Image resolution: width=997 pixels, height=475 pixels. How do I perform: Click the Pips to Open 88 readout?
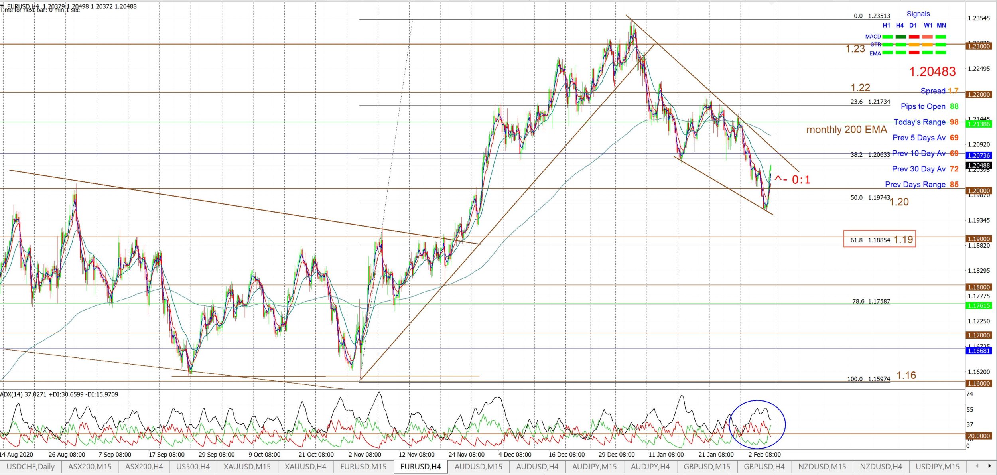930,106
